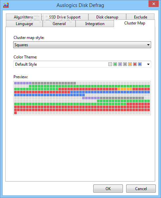Click the 'Cluster map style:' label
This screenshot has width=161, height=198.
point(29,38)
